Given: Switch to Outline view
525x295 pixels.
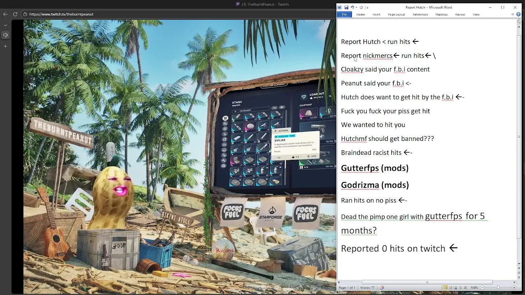Looking at the screenshot, I should [460, 288].
